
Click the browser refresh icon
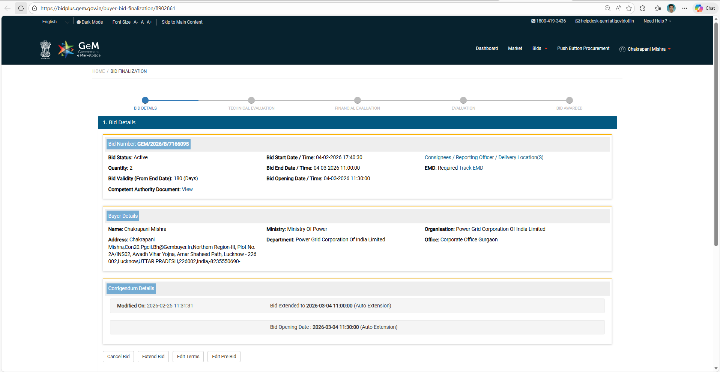[x=21, y=8]
